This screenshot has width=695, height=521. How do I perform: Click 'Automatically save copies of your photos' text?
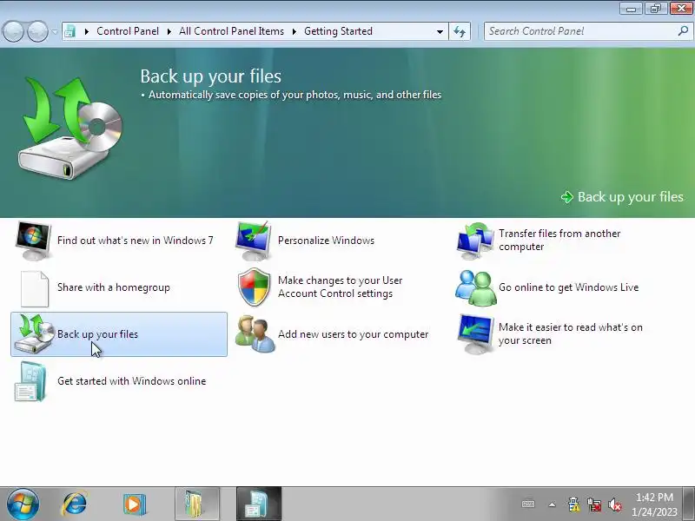click(295, 95)
